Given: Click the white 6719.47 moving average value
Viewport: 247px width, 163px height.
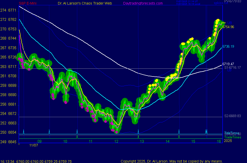Looking at the screenshot, I should tap(228, 64).
